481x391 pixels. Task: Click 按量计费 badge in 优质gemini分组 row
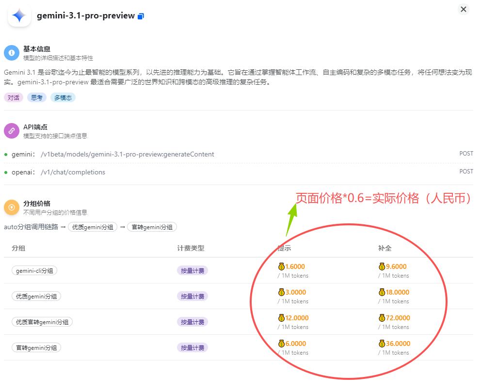pyautogui.click(x=192, y=297)
